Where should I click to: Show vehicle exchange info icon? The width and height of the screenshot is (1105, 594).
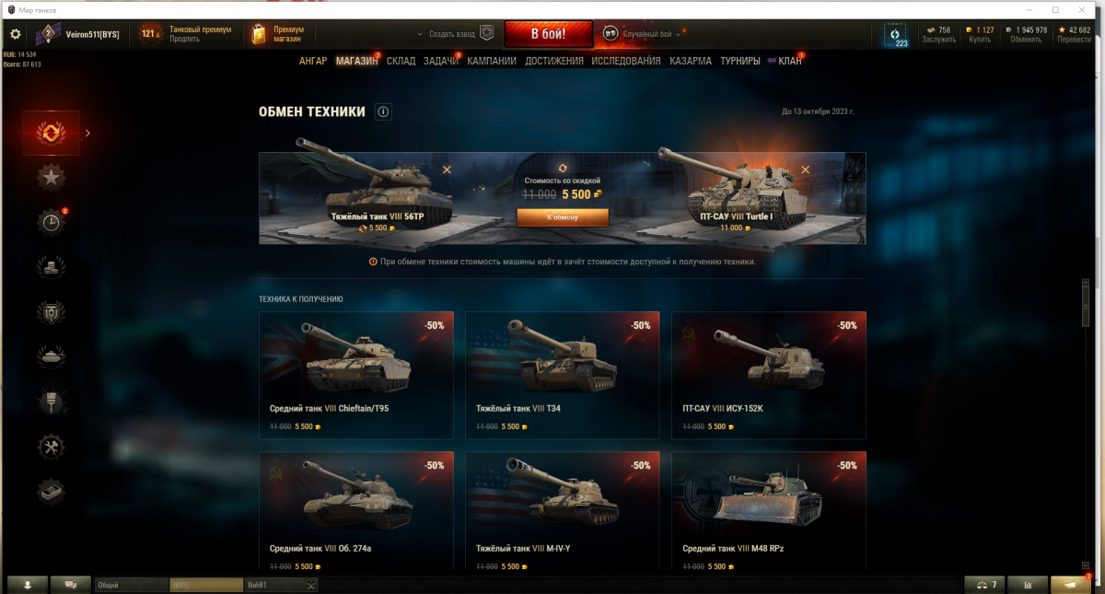[384, 112]
